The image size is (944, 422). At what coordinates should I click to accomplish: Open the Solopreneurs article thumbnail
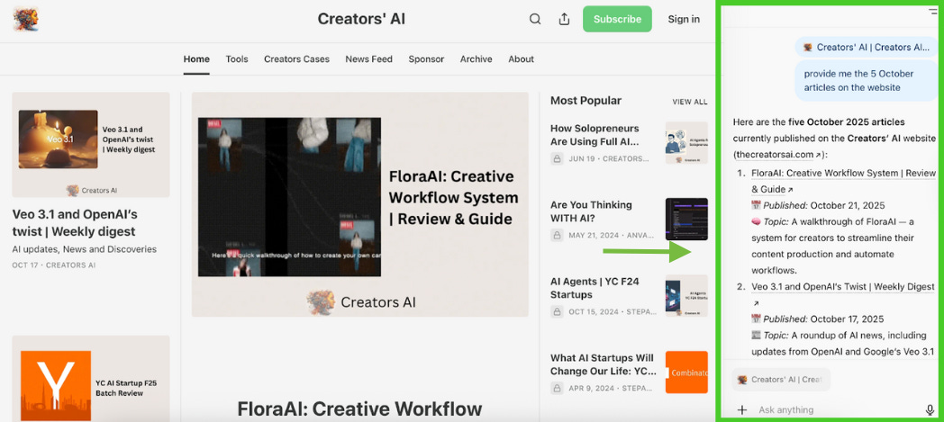pyautogui.click(x=686, y=143)
